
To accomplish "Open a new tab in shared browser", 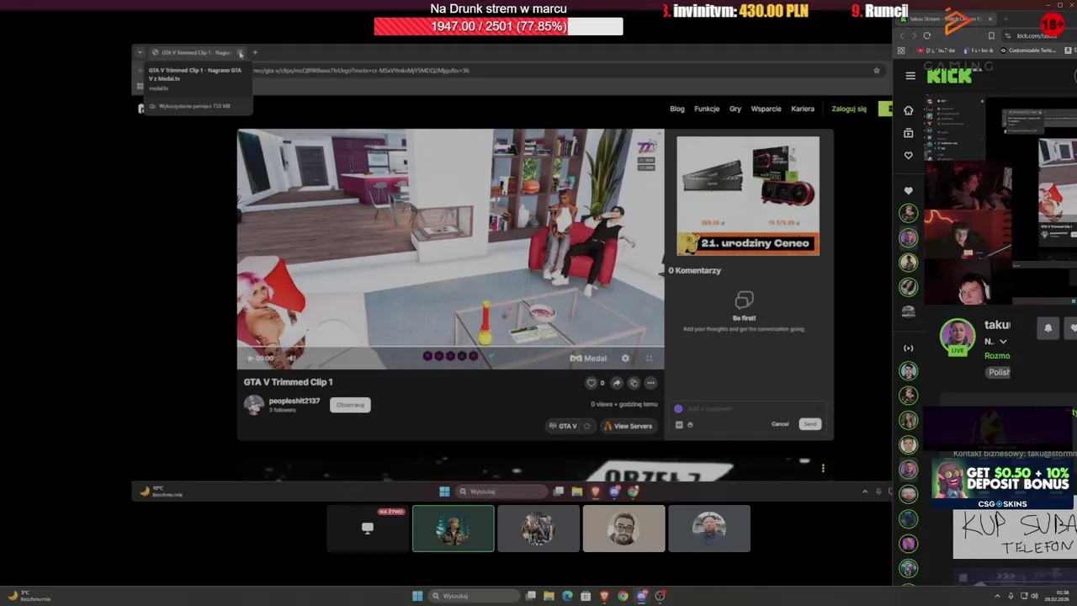I will click(255, 52).
